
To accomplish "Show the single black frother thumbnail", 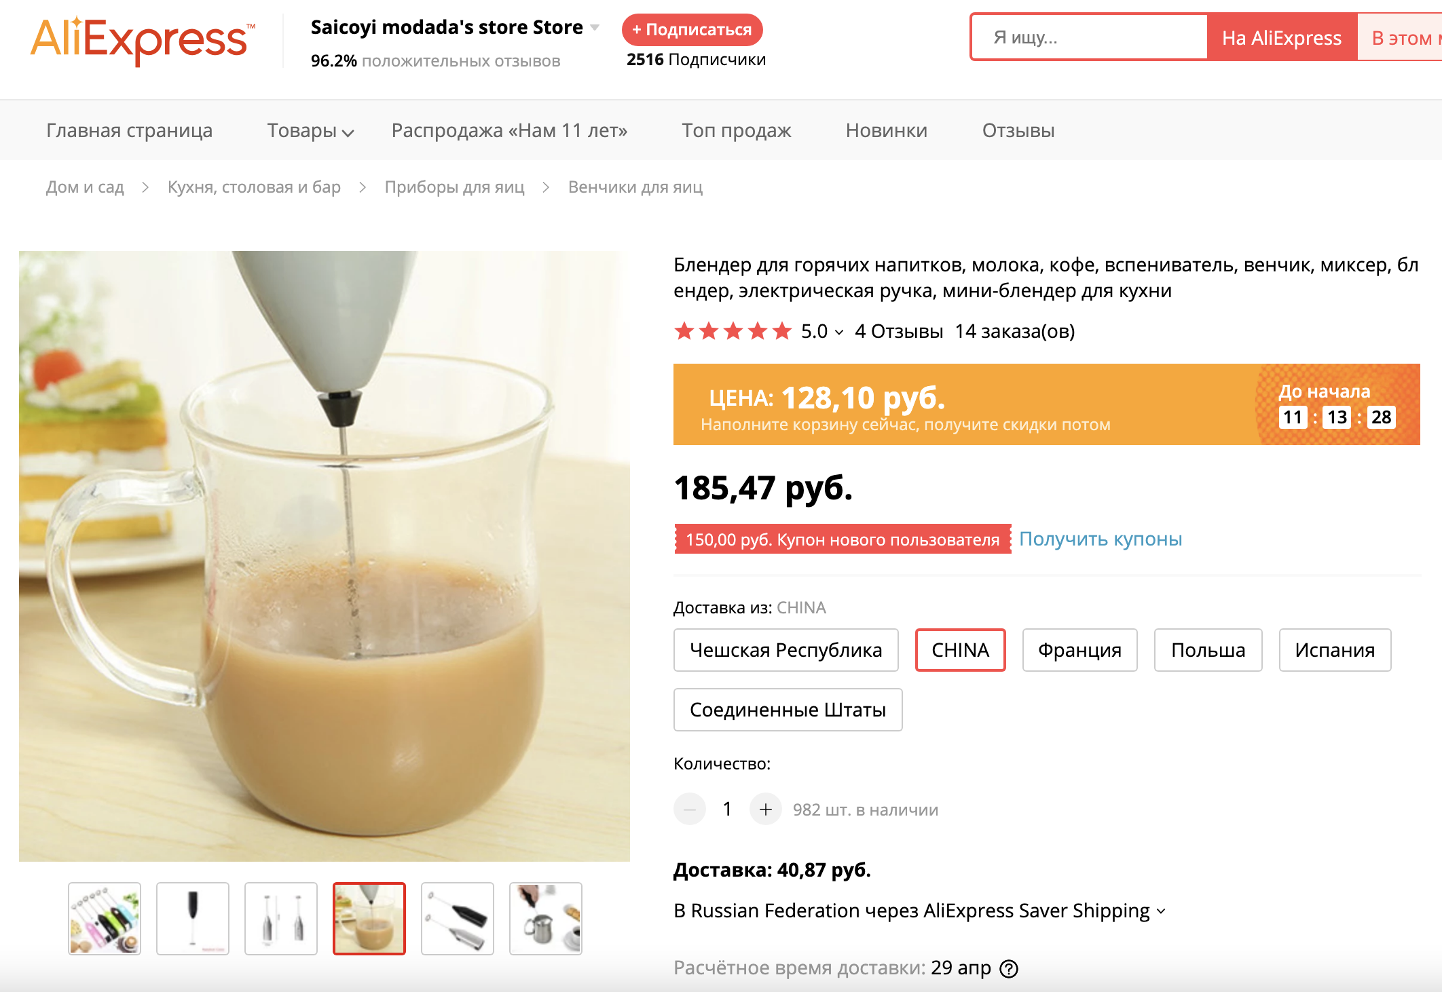I will [193, 919].
